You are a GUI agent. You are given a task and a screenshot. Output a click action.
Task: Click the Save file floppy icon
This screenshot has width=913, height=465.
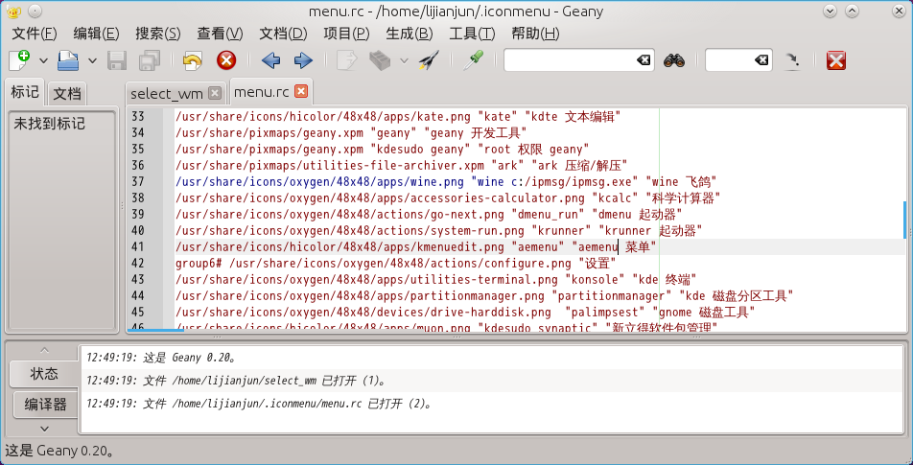(x=117, y=60)
